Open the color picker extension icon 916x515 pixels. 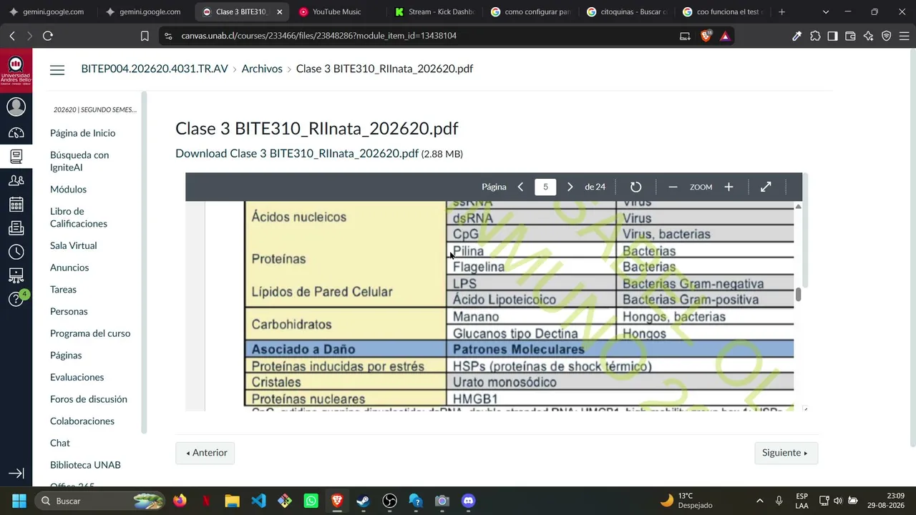coord(796,36)
